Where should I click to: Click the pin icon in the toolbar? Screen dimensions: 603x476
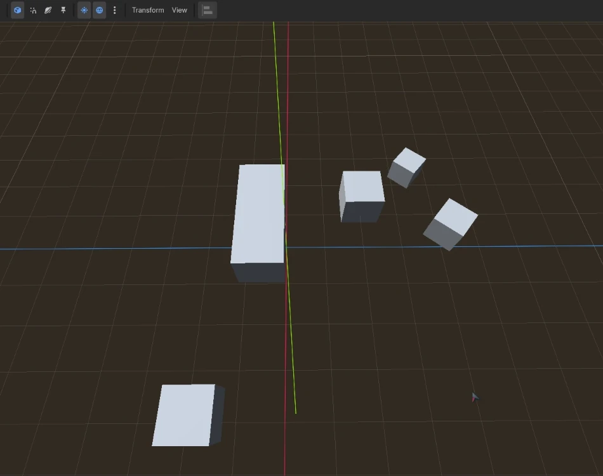tap(63, 10)
